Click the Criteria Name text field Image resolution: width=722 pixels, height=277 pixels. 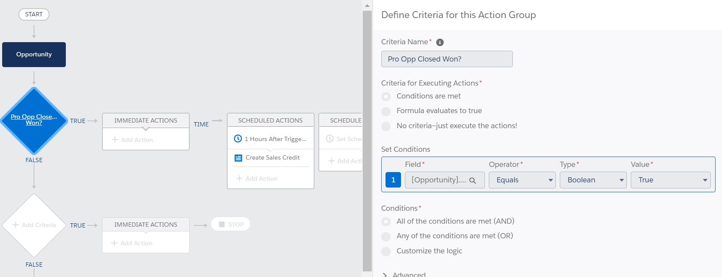click(x=447, y=59)
